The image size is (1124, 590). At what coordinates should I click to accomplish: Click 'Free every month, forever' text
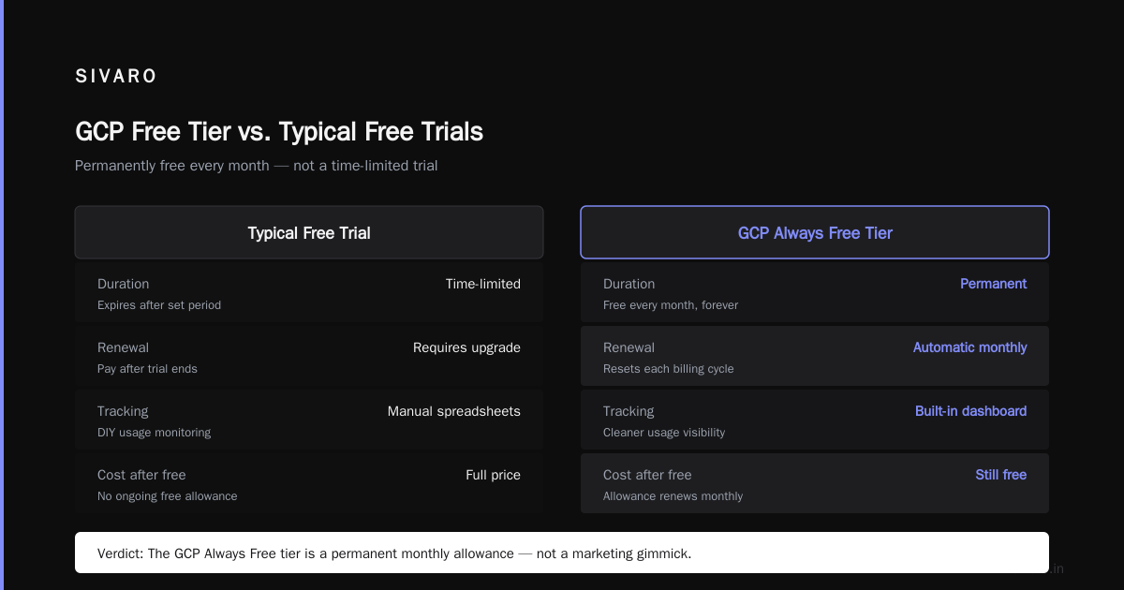(x=671, y=305)
